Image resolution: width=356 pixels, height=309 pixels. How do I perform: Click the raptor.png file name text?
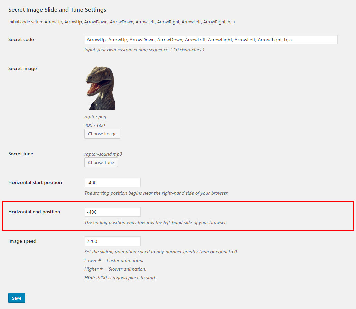point(95,117)
